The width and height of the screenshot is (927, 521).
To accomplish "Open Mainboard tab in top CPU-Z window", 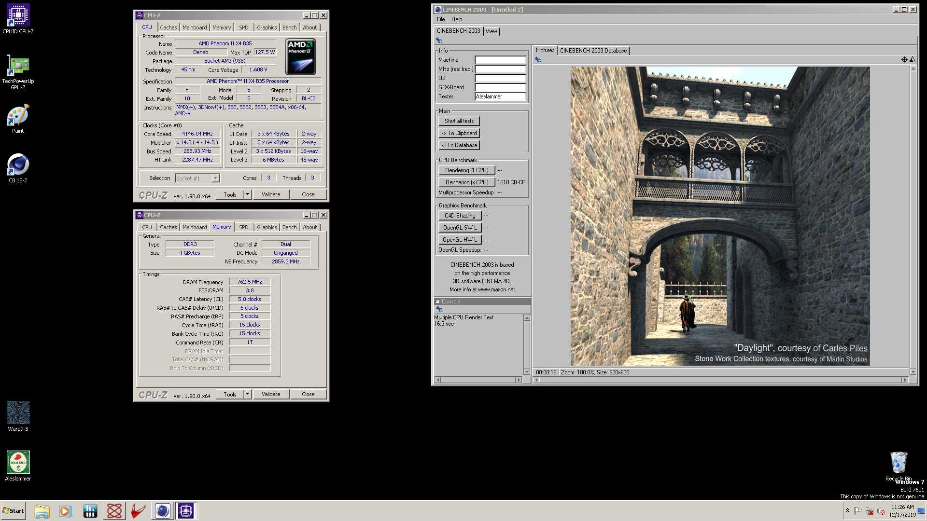I will pyautogui.click(x=195, y=27).
